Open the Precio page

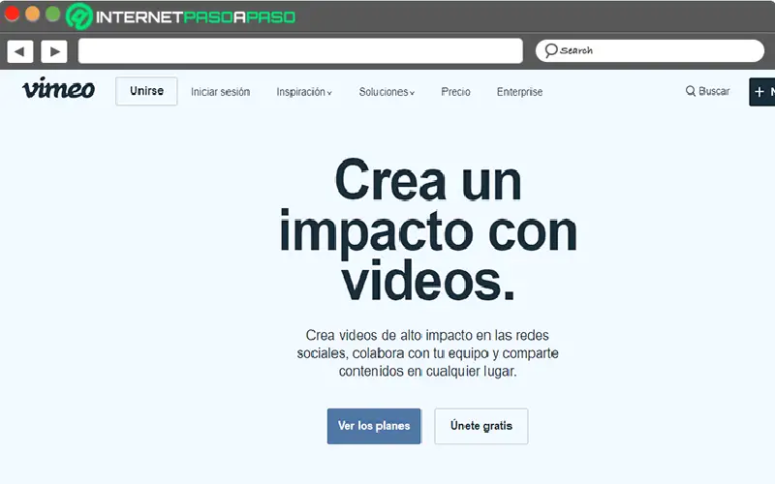(x=455, y=92)
